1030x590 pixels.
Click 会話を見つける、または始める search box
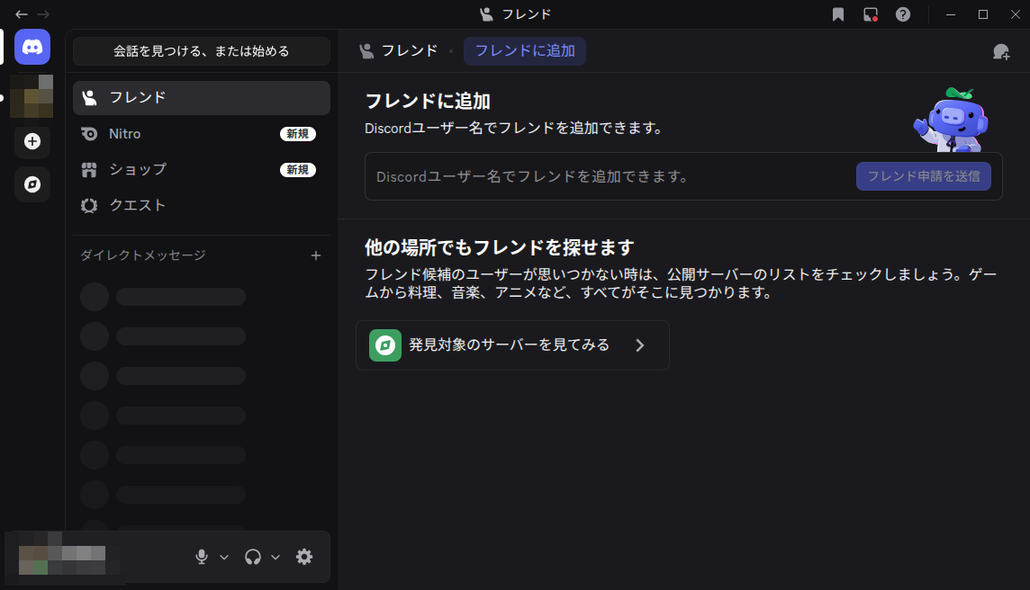[x=202, y=51]
